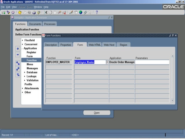Click the Attachments paperclip icon
This screenshot has height=139, width=185.
[85, 12]
